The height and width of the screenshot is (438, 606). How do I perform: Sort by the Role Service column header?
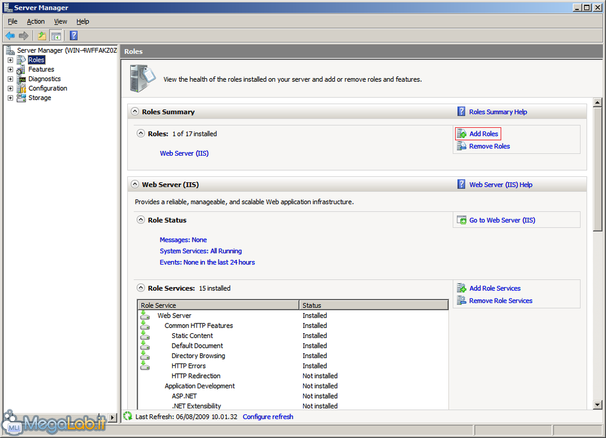coord(218,305)
